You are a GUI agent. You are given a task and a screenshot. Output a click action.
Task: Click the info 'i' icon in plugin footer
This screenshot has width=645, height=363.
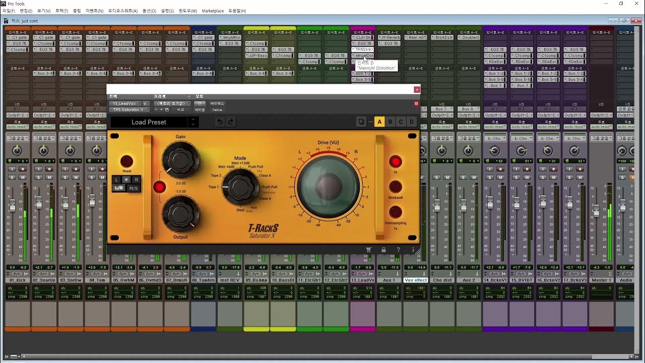pyautogui.click(x=413, y=250)
